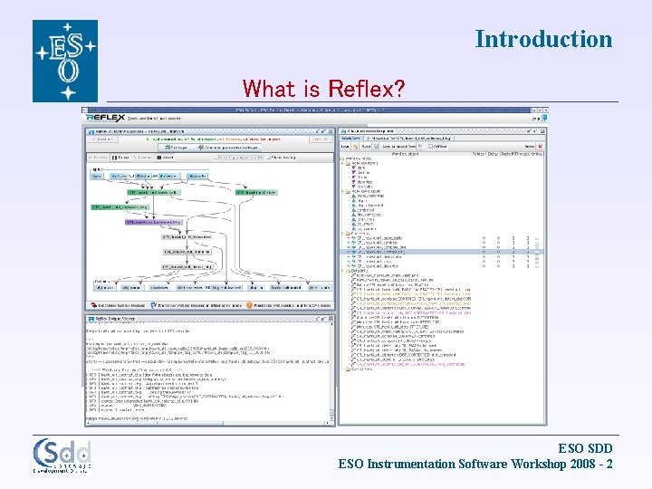Switch to the Work Tree tab

(x=350, y=138)
